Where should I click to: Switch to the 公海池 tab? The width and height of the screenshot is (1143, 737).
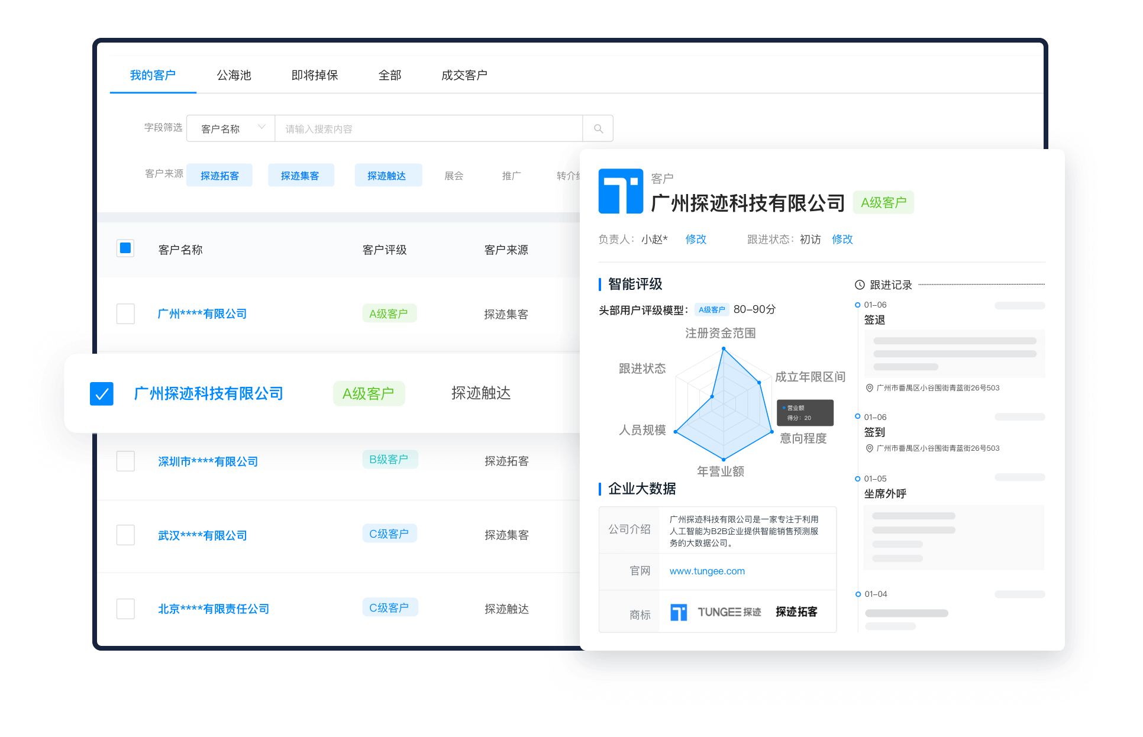point(234,75)
